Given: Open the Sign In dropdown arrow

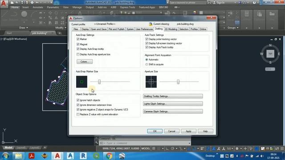Looking at the screenshot, I should pyautogui.click(x=235, y=3).
